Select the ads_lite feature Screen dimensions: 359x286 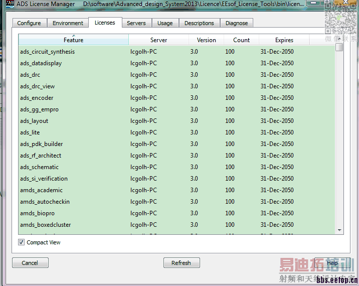point(30,132)
